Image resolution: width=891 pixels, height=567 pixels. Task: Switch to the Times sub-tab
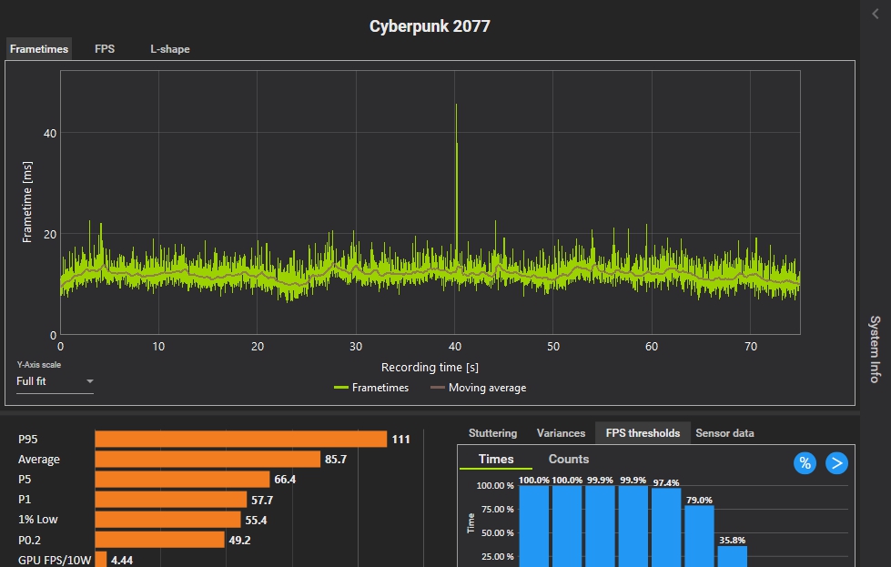[496, 460]
